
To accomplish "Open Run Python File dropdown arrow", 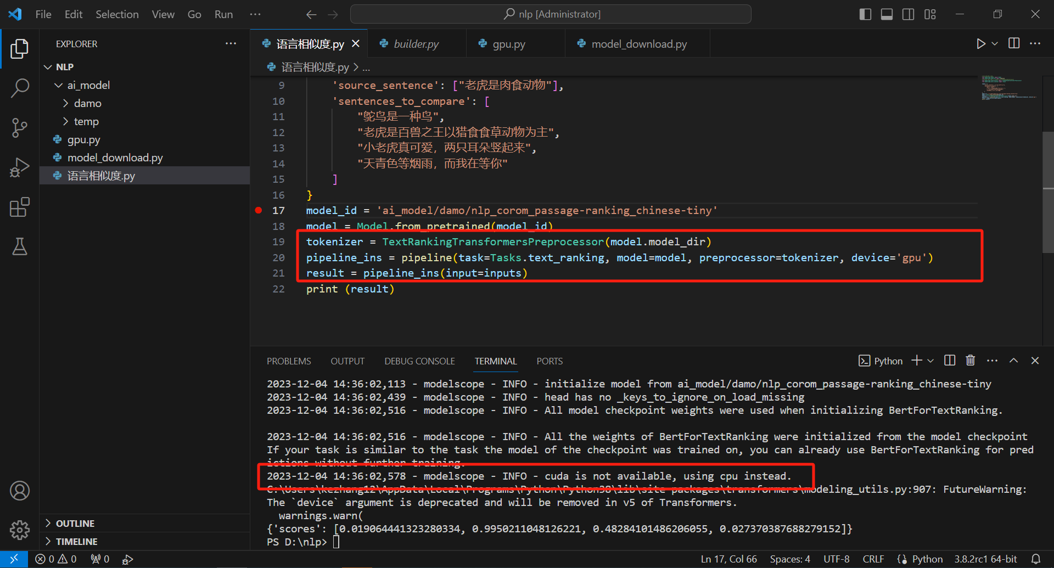I will pyautogui.click(x=995, y=43).
